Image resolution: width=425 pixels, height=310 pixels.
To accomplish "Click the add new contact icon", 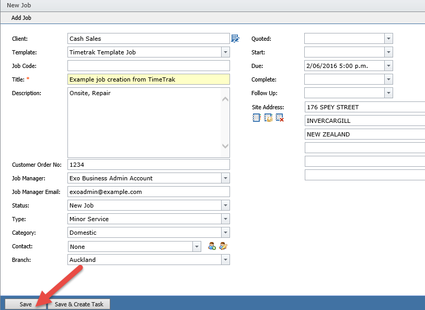I will [x=212, y=246].
